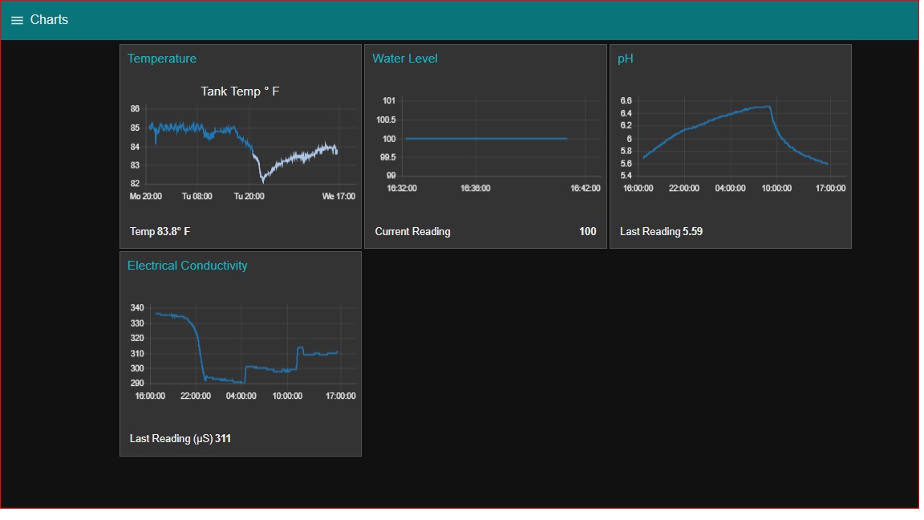Open the hamburger menu beside Charts
This screenshot has height=520, width=924.
tap(17, 20)
